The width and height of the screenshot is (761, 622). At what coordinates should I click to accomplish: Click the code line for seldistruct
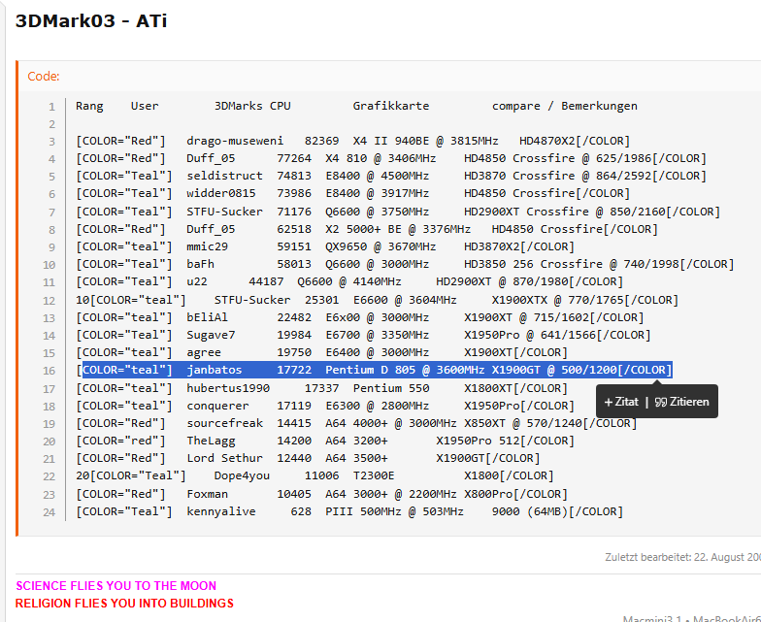coord(391,176)
